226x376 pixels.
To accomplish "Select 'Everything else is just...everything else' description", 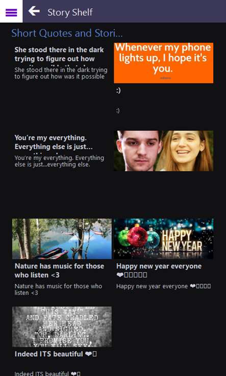I will 59,161.
